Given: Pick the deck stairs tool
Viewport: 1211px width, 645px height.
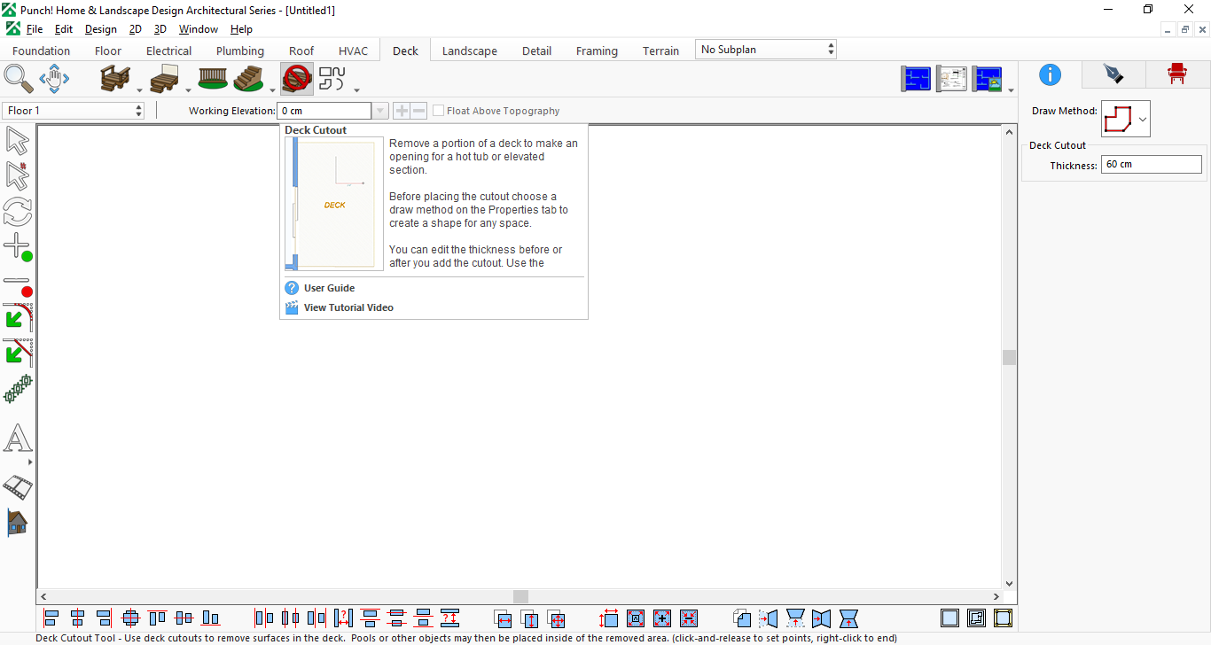Looking at the screenshot, I should pyautogui.click(x=248, y=79).
